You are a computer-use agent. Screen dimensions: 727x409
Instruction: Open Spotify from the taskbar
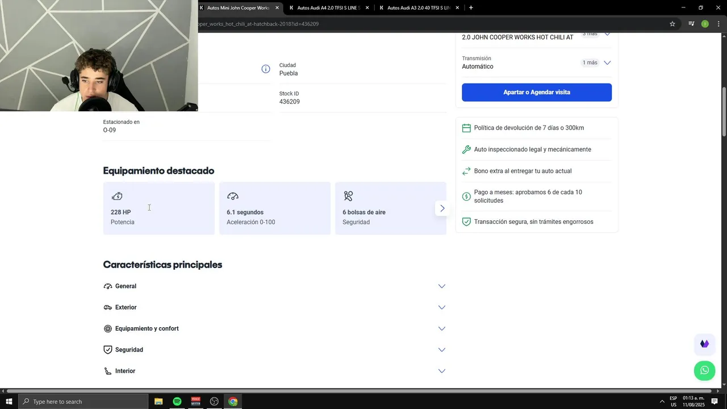[177, 402]
